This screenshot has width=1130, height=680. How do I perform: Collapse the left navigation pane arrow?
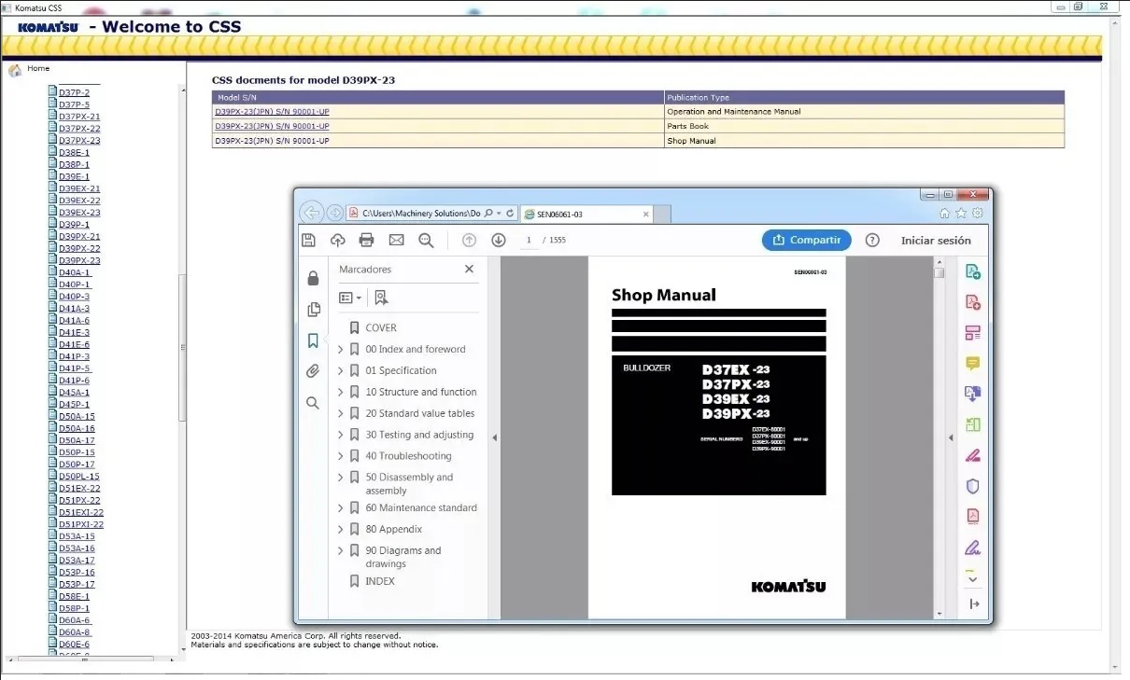point(494,438)
